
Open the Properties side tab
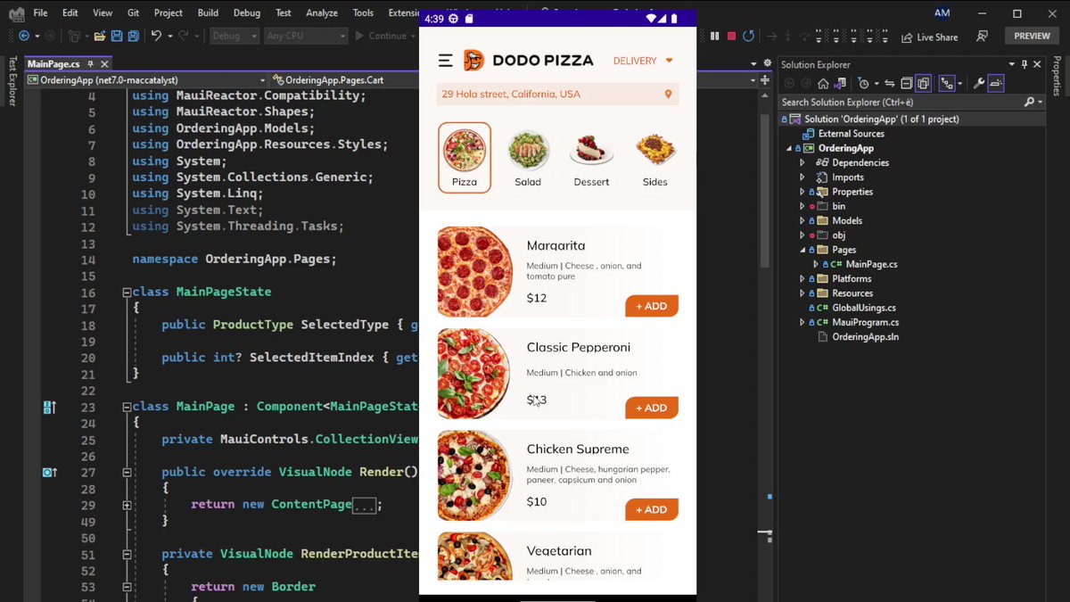point(1058,76)
